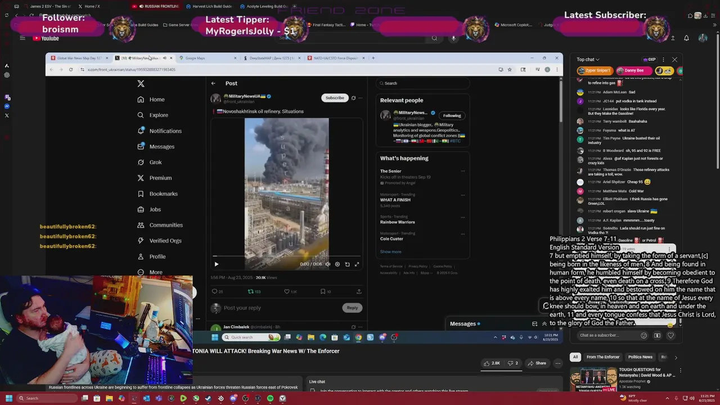Share the post via the upload icon
Image resolution: width=720 pixels, height=405 pixels.
[359, 291]
